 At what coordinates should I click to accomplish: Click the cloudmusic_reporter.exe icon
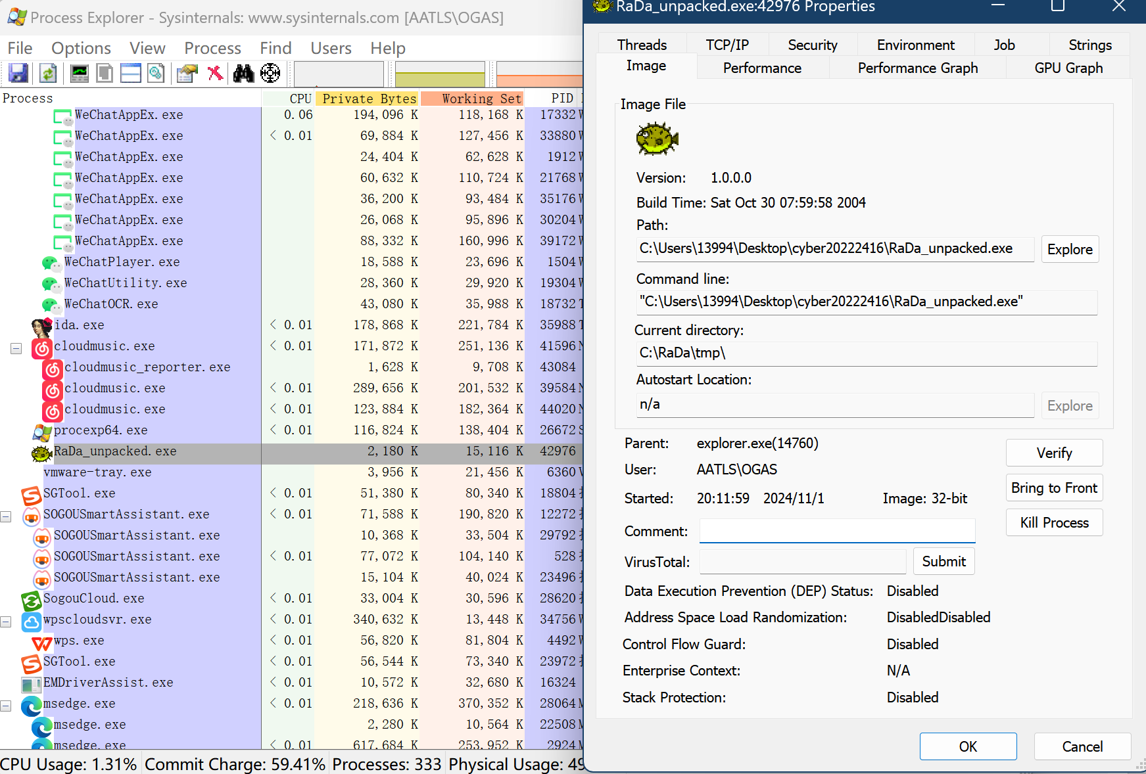pyautogui.click(x=53, y=369)
